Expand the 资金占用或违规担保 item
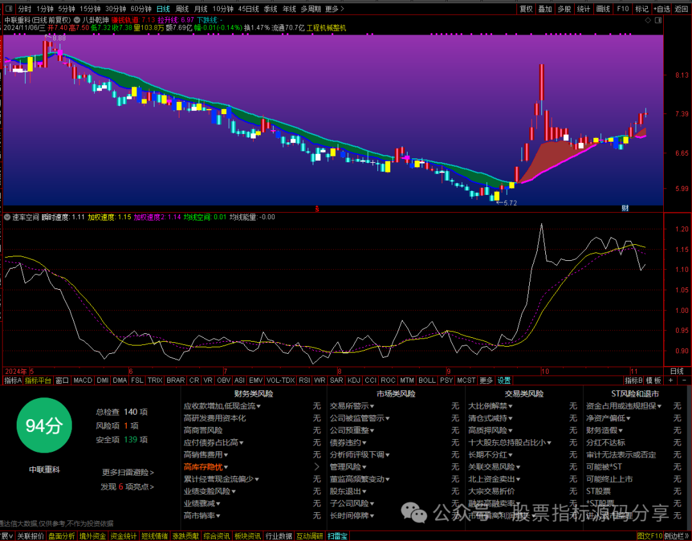 pyautogui.click(x=624, y=406)
